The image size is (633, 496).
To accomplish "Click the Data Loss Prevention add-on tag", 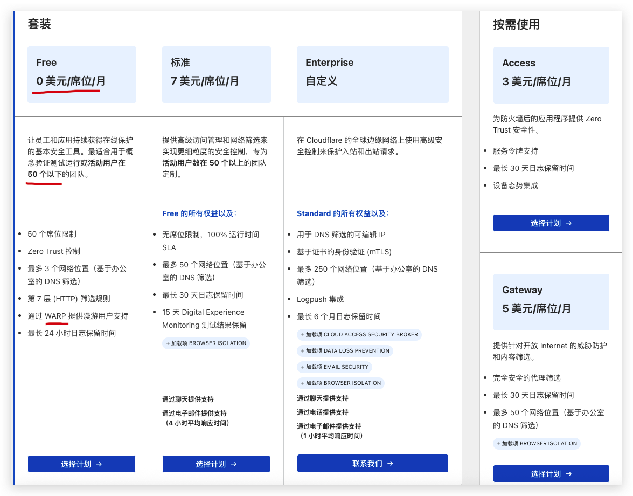I will 345,350.
